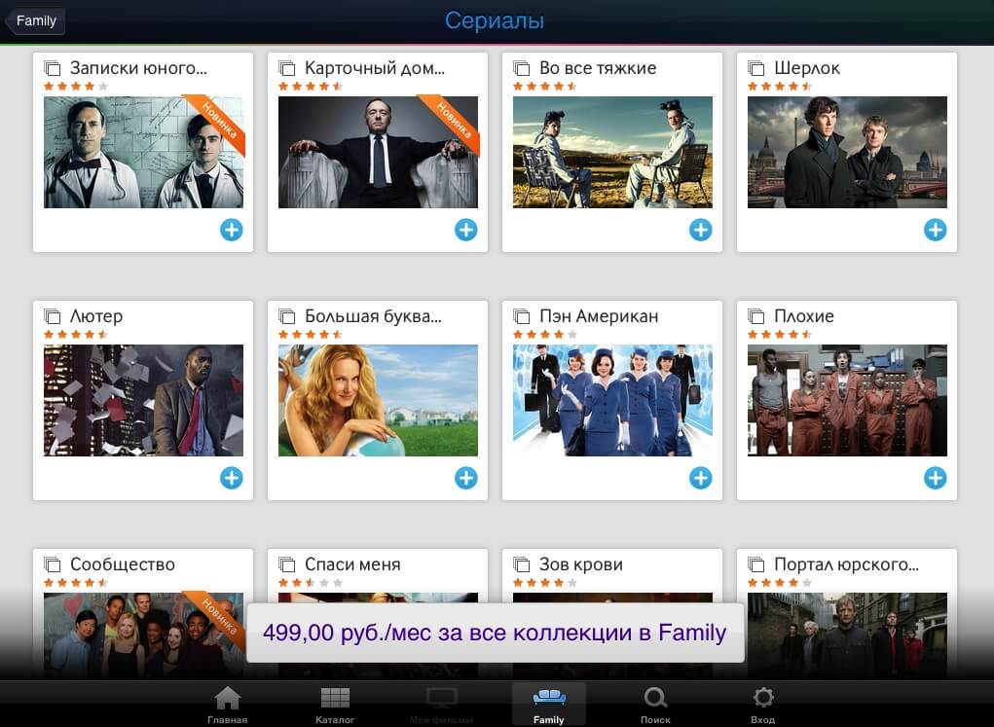
Task: Add Пэн Американ with plus icon
Action: pyautogui.click(x=701, y=478)
